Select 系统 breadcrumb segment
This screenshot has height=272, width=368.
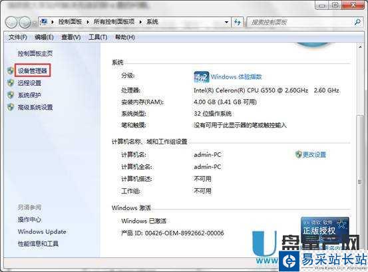coord(152,22)
